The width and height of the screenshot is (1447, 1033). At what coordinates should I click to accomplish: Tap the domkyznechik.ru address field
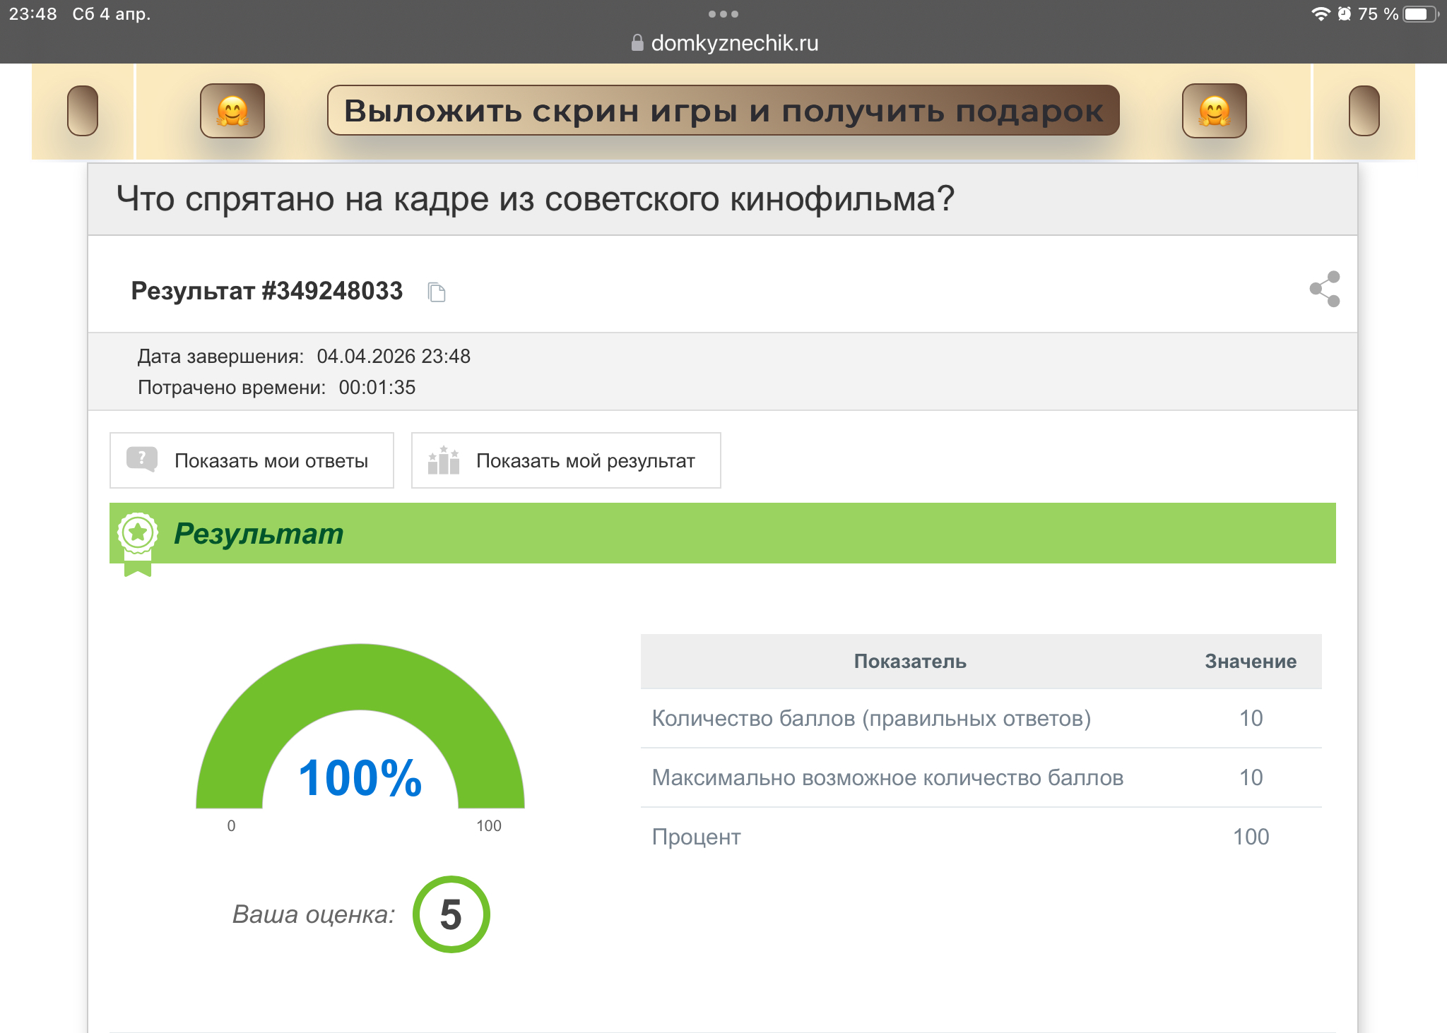734,43
